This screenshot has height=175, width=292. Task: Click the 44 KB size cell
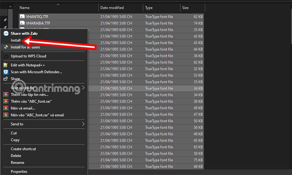[198, 49]
